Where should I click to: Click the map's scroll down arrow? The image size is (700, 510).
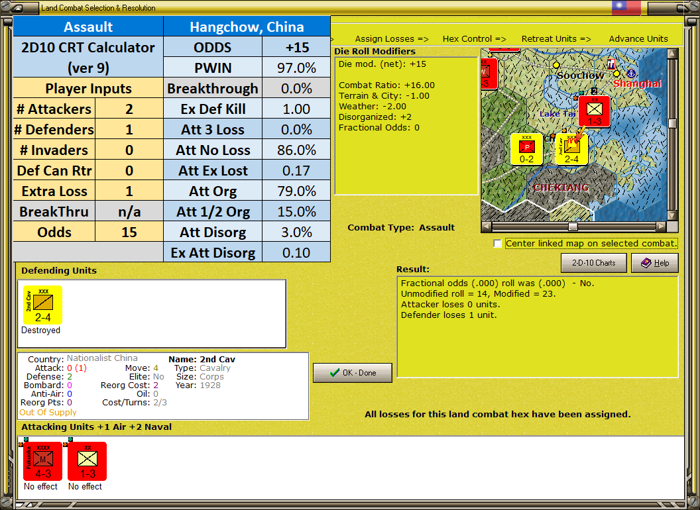(672, 215)
